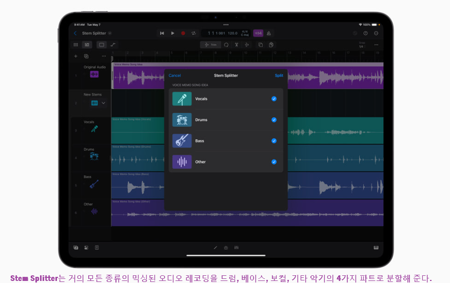Image resolution: width=450 pixels, height=283 pixels.
Task: Click the duplicate track icon
Action: point(86,56)
